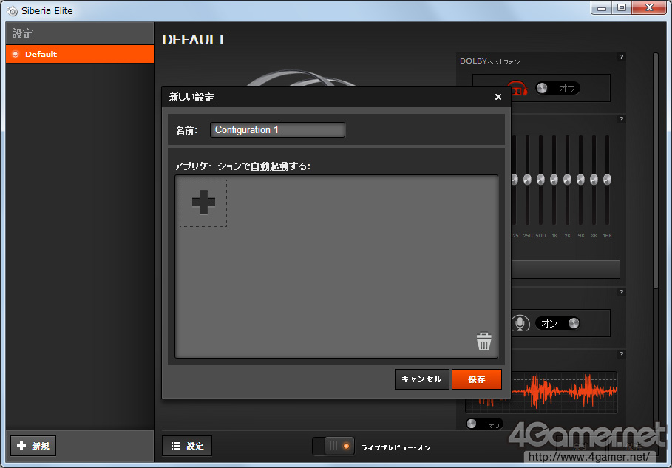Create a new profile with 新規 button
Viewport: 672px width, 468px height.
(x=33, y=446)
